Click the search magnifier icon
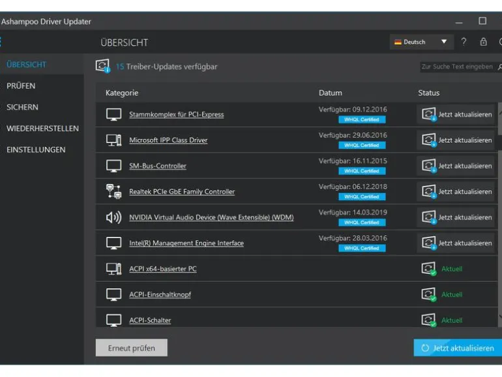 tap(499, 67)
